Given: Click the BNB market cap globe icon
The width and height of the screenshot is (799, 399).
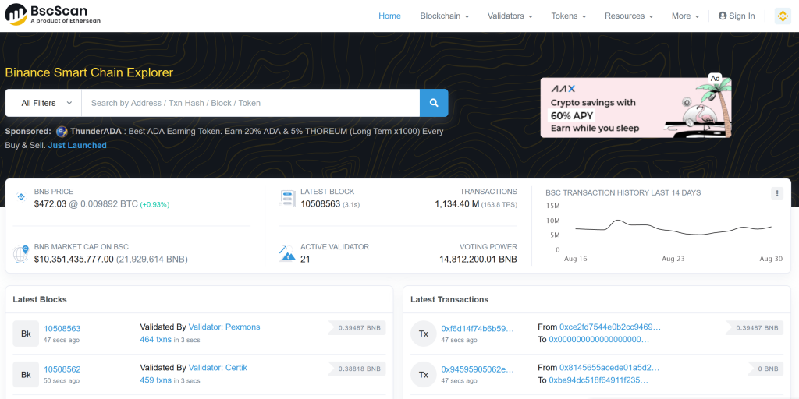Looking at the screenshot, I should point(21,253).
